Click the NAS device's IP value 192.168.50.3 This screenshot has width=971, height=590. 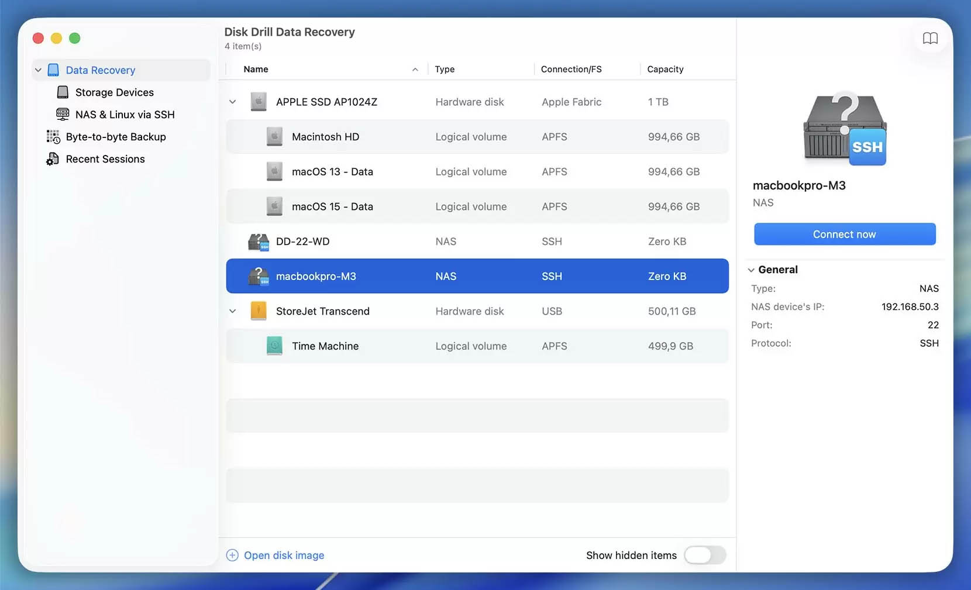[x=910, y=307]
